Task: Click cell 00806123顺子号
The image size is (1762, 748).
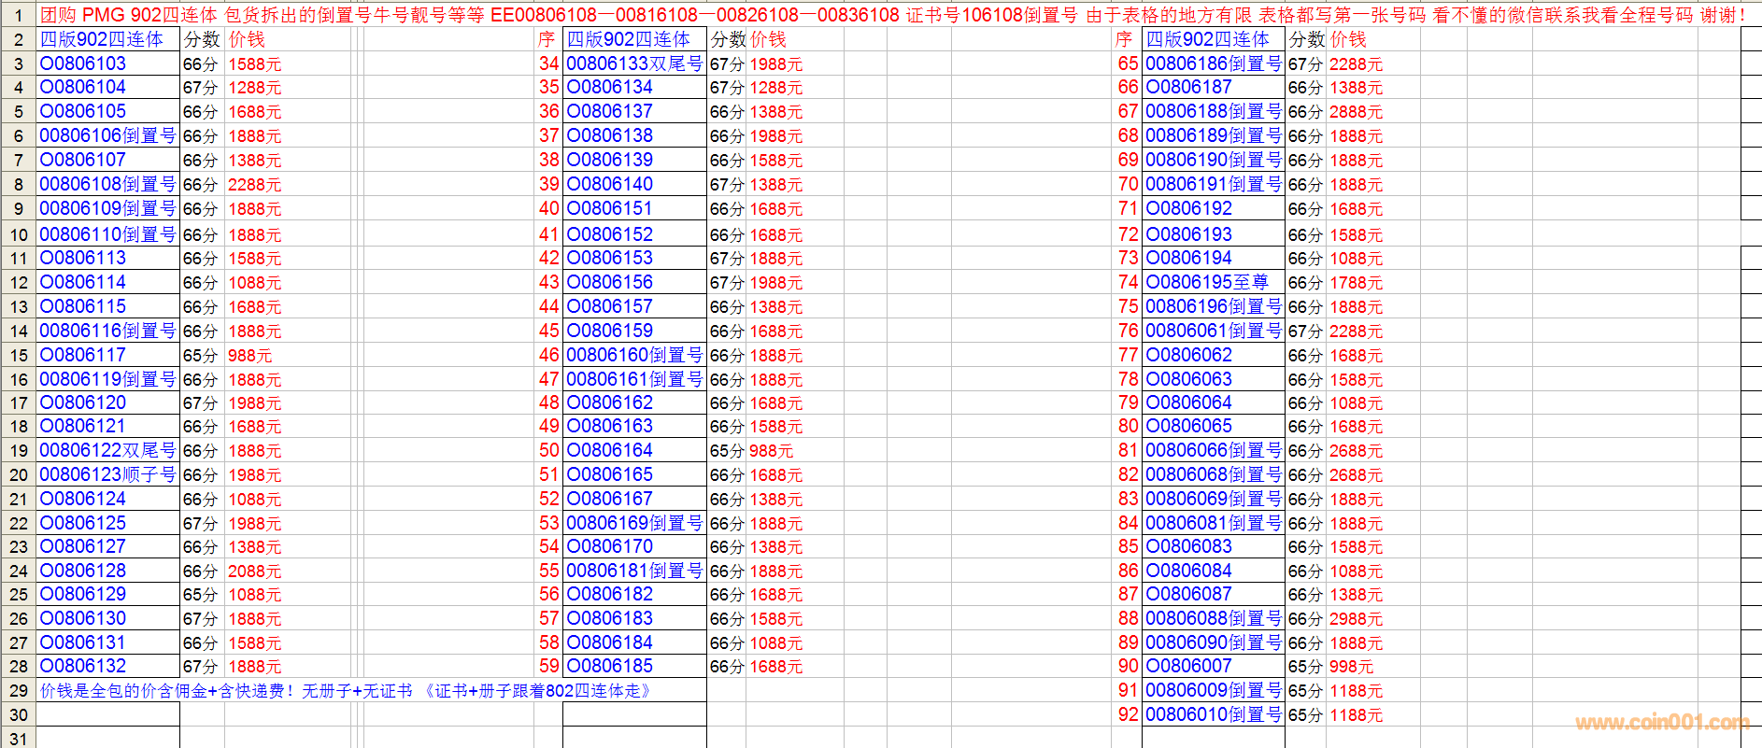Action: click(107, 475)
